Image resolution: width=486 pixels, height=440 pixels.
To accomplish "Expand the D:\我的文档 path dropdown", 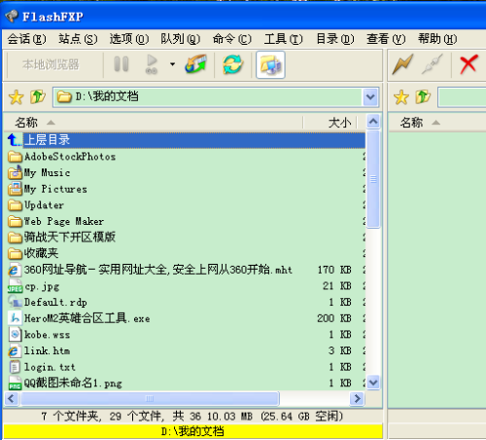I will coord(370,97).
